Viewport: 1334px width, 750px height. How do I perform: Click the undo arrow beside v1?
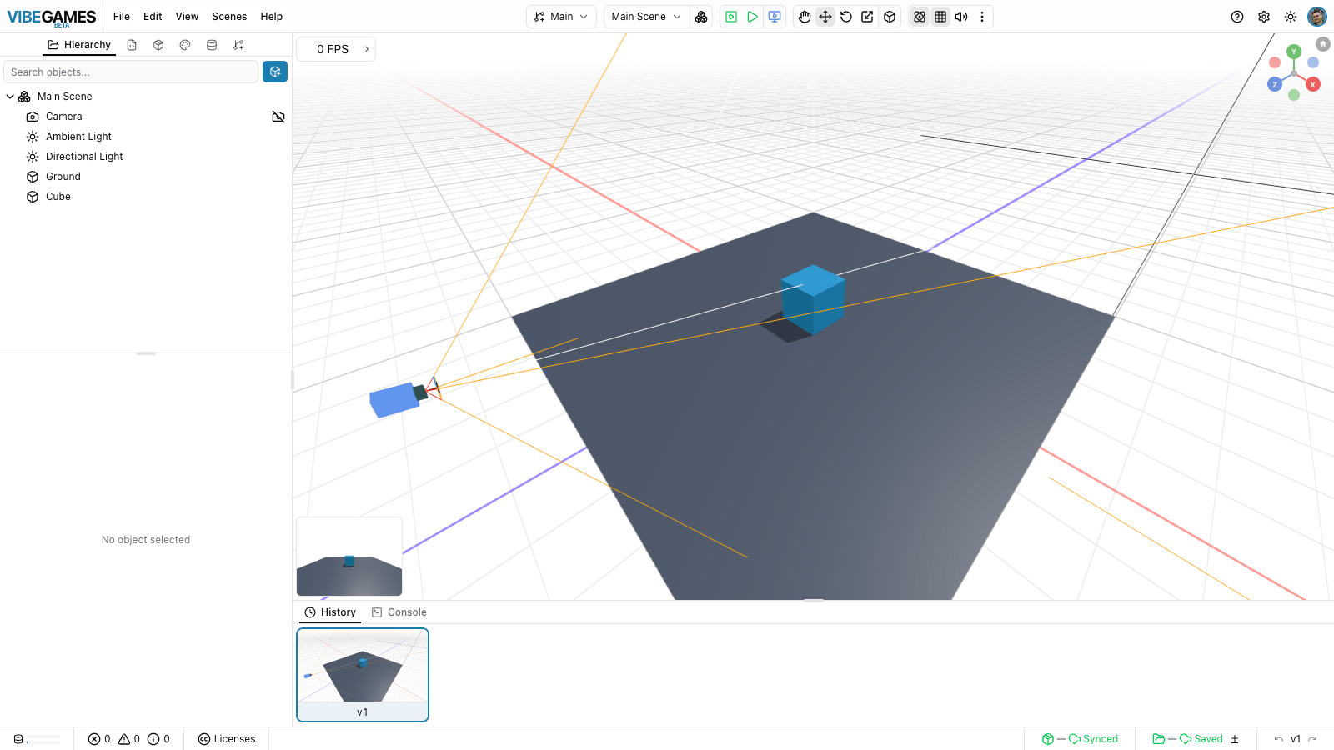point(1278,739)
